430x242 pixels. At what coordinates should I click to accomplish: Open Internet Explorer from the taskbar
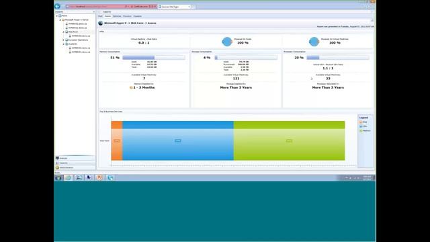pos(68,177)
